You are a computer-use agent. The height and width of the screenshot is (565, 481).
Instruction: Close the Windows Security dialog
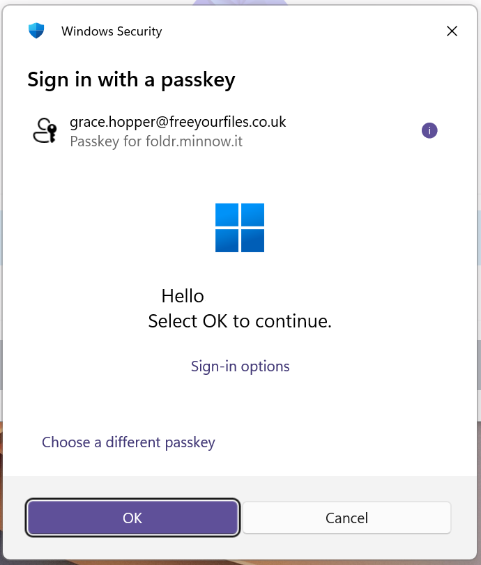[452, 31]
